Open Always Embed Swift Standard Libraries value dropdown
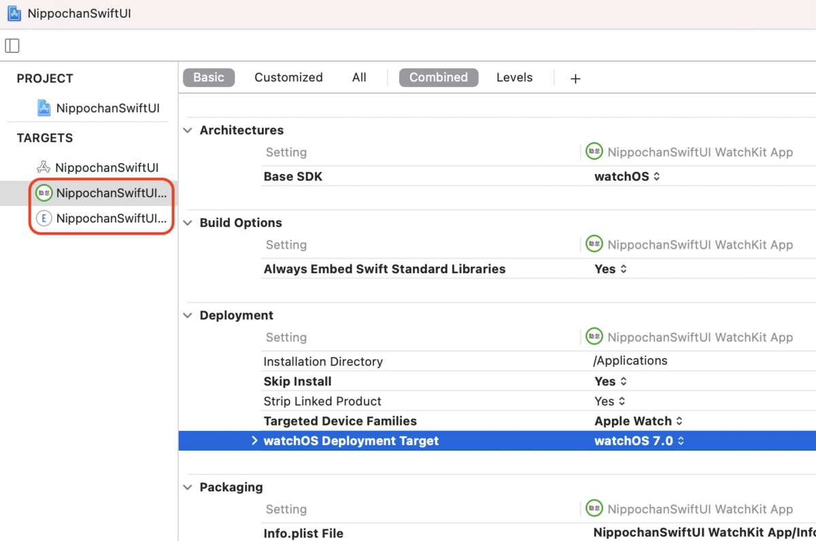This screenshot has height=541, width=816. 611,268
